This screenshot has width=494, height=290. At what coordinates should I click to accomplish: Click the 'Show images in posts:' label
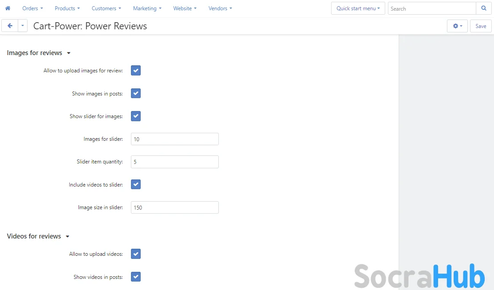[97, 94]
